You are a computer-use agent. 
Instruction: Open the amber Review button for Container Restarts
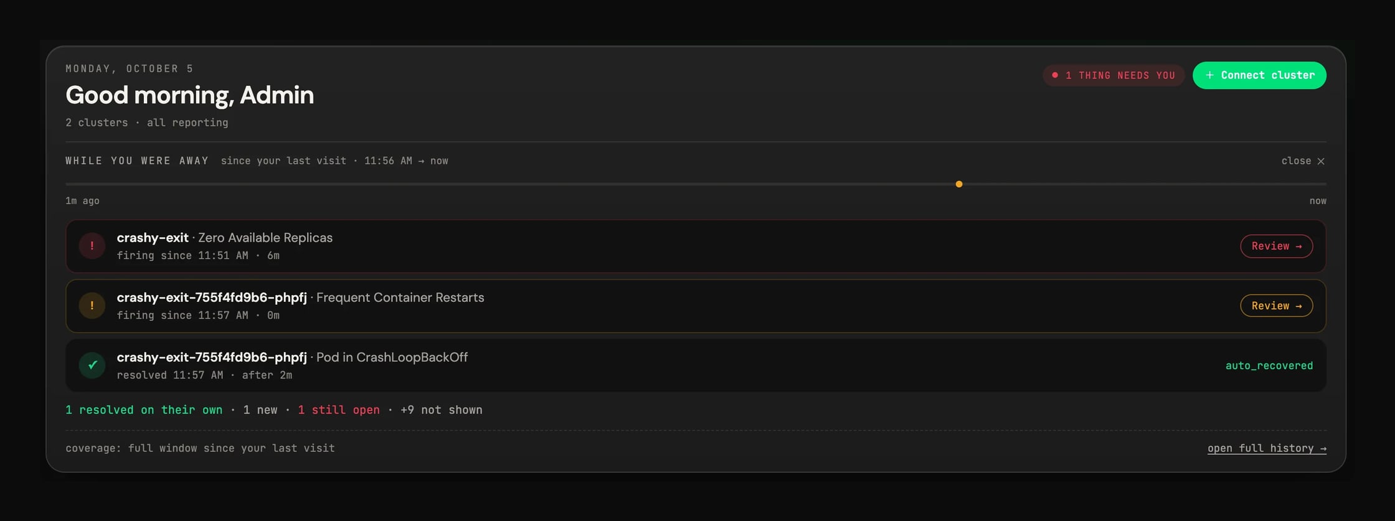coord(1276,306)
